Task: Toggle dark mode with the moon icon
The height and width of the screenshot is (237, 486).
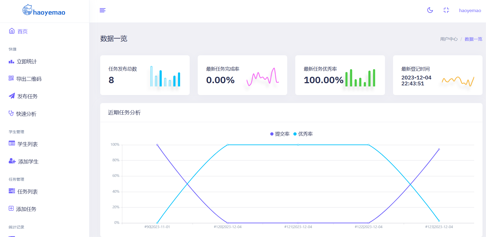Action: click(x=430, y=10)
